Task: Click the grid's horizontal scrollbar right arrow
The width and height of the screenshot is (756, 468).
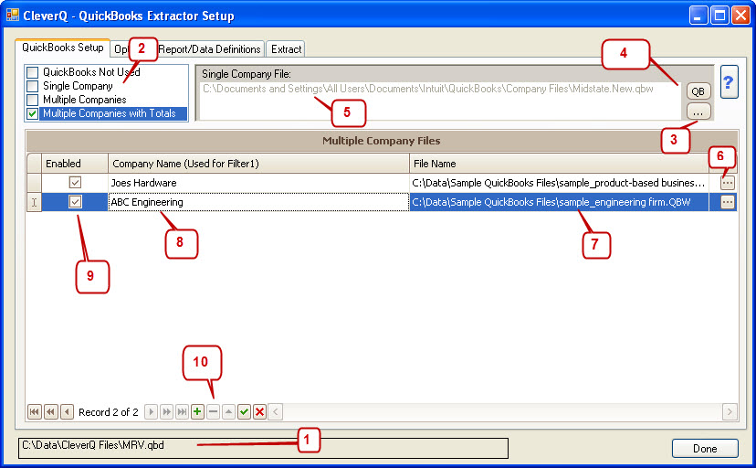Action: (729, 412)
